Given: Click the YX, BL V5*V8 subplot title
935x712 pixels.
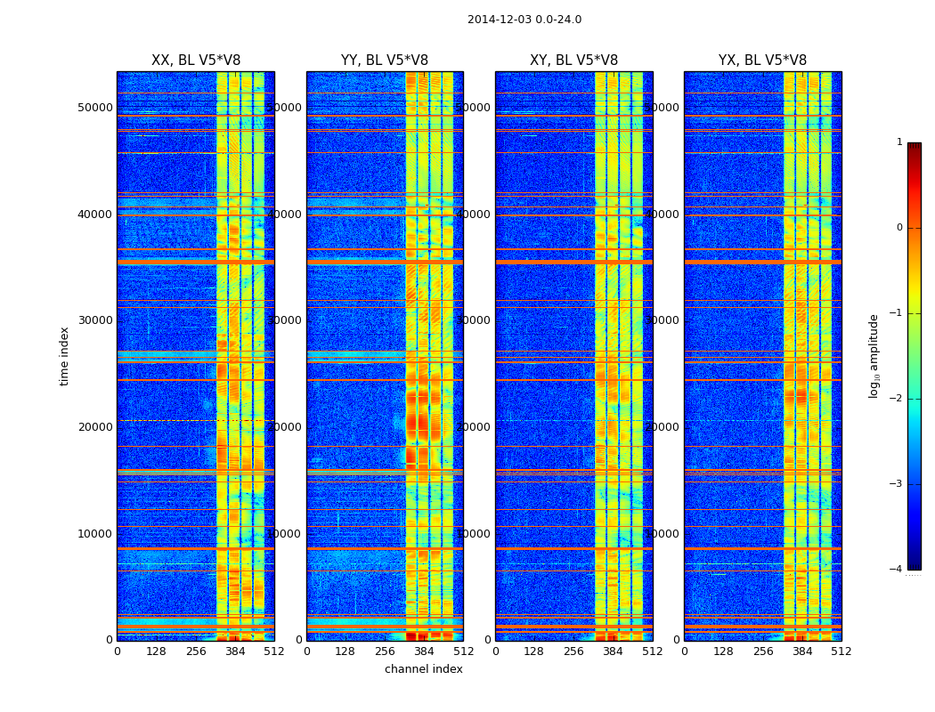Looking at the screenshot, I should pyautogui.click(x=762, y=61).
